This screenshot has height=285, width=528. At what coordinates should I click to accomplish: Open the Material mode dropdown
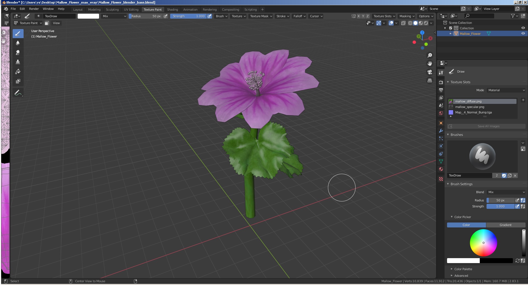[506, 90]
